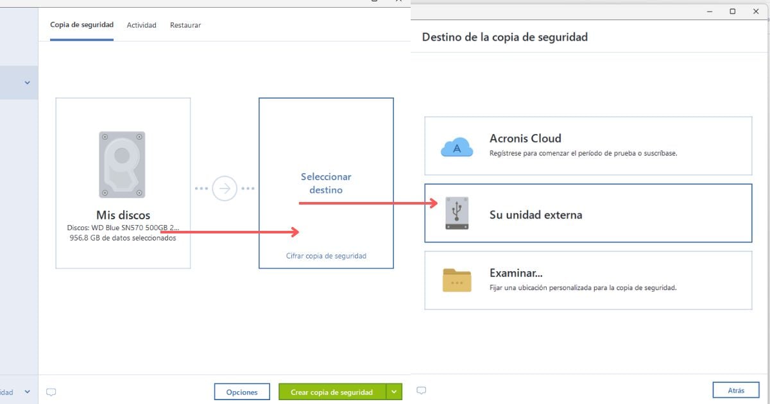This screenshot has height=404, width=770.
Task: Click the Mis discos source label
Action: click(x=123, y=215)
